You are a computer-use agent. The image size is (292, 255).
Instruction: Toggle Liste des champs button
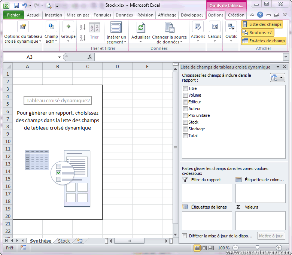point(262,24)
